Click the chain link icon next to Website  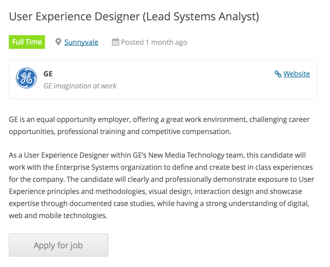278,74
